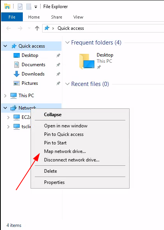Click the New folder icon in title bar
164x230 pixels.
pos(29,7)
